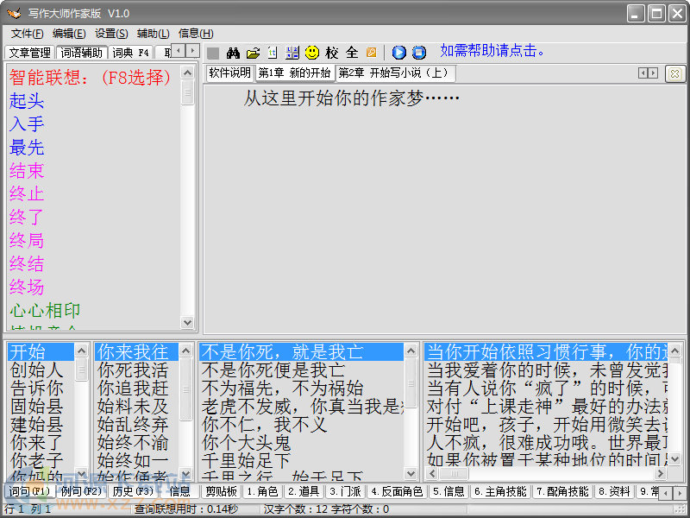The image size is (690, 518).
Task: Click the 如需帮助请点击 help link
Action: click(x=492, y=51)
